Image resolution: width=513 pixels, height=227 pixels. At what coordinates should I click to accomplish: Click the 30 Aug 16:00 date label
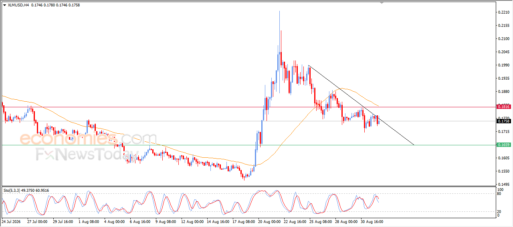point(372,221)
